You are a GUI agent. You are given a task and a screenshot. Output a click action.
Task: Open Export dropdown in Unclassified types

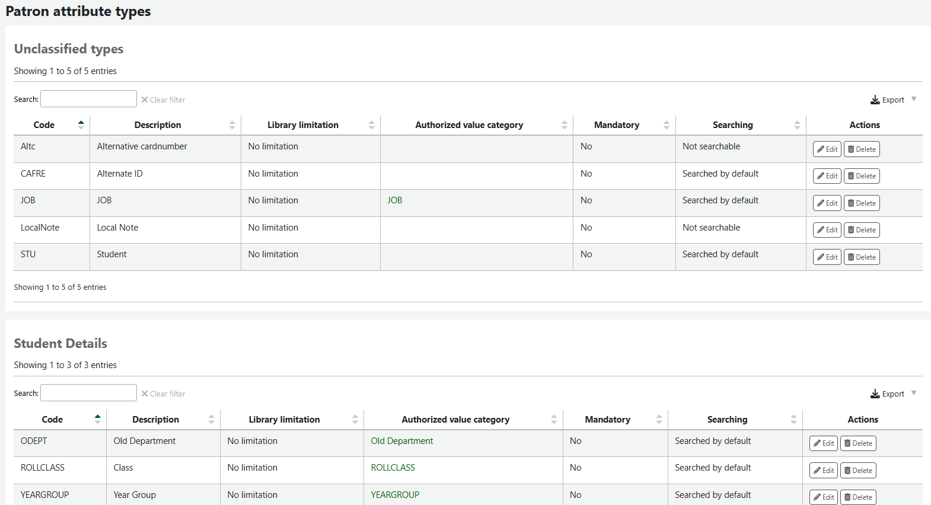892,100
